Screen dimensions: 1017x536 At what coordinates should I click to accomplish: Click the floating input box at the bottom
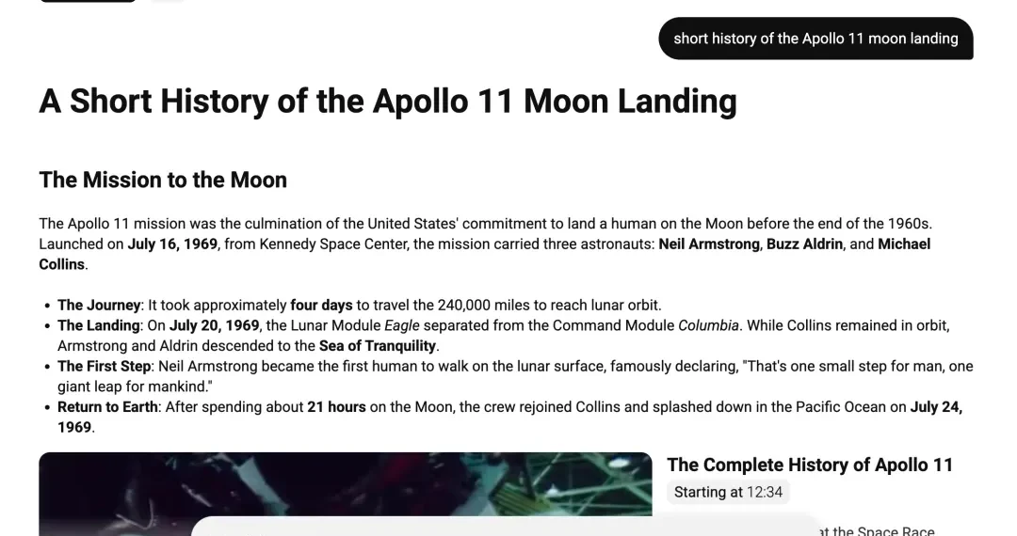[508, 527]
